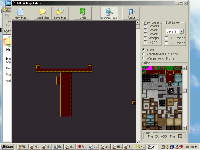Click the volume icon in system tray
This screenshot has width=200, height=150.
[x=167, y=147]
